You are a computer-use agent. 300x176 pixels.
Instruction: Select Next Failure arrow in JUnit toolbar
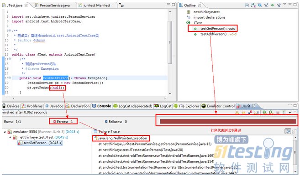[x=237, y=112]
